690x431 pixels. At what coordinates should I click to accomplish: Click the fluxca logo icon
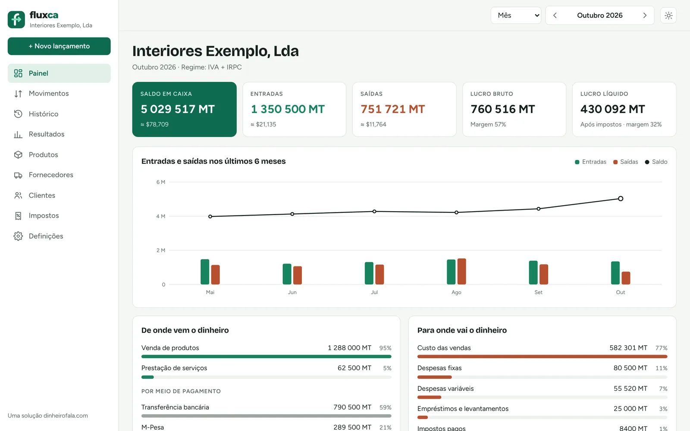pyautogui.click(x=16, y=19)
